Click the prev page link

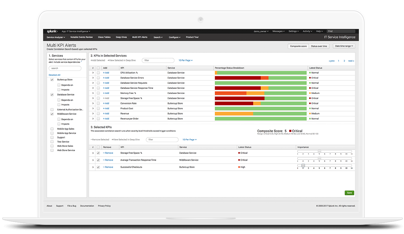(332, 61)
